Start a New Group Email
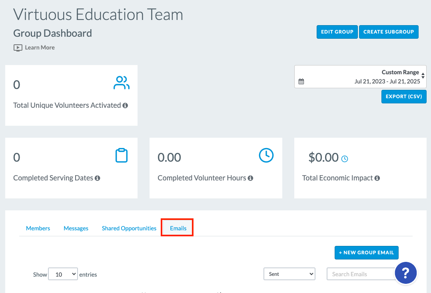Screen dimensions: 431x293 (x=366, y=253)
